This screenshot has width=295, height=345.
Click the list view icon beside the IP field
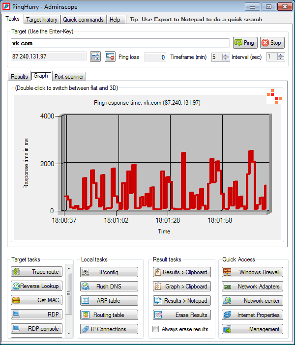(95, 57)
